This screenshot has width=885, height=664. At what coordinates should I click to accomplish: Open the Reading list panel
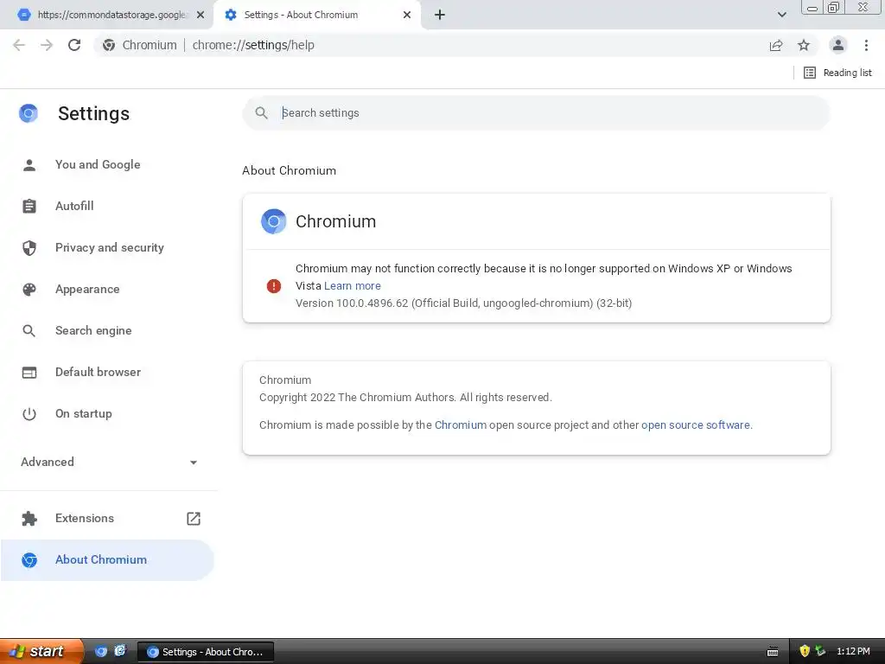click(x=837, y=73)
